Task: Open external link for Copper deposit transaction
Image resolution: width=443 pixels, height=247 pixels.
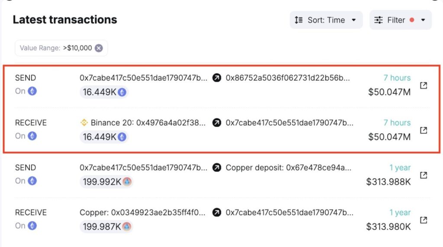Action: point(423,175)
